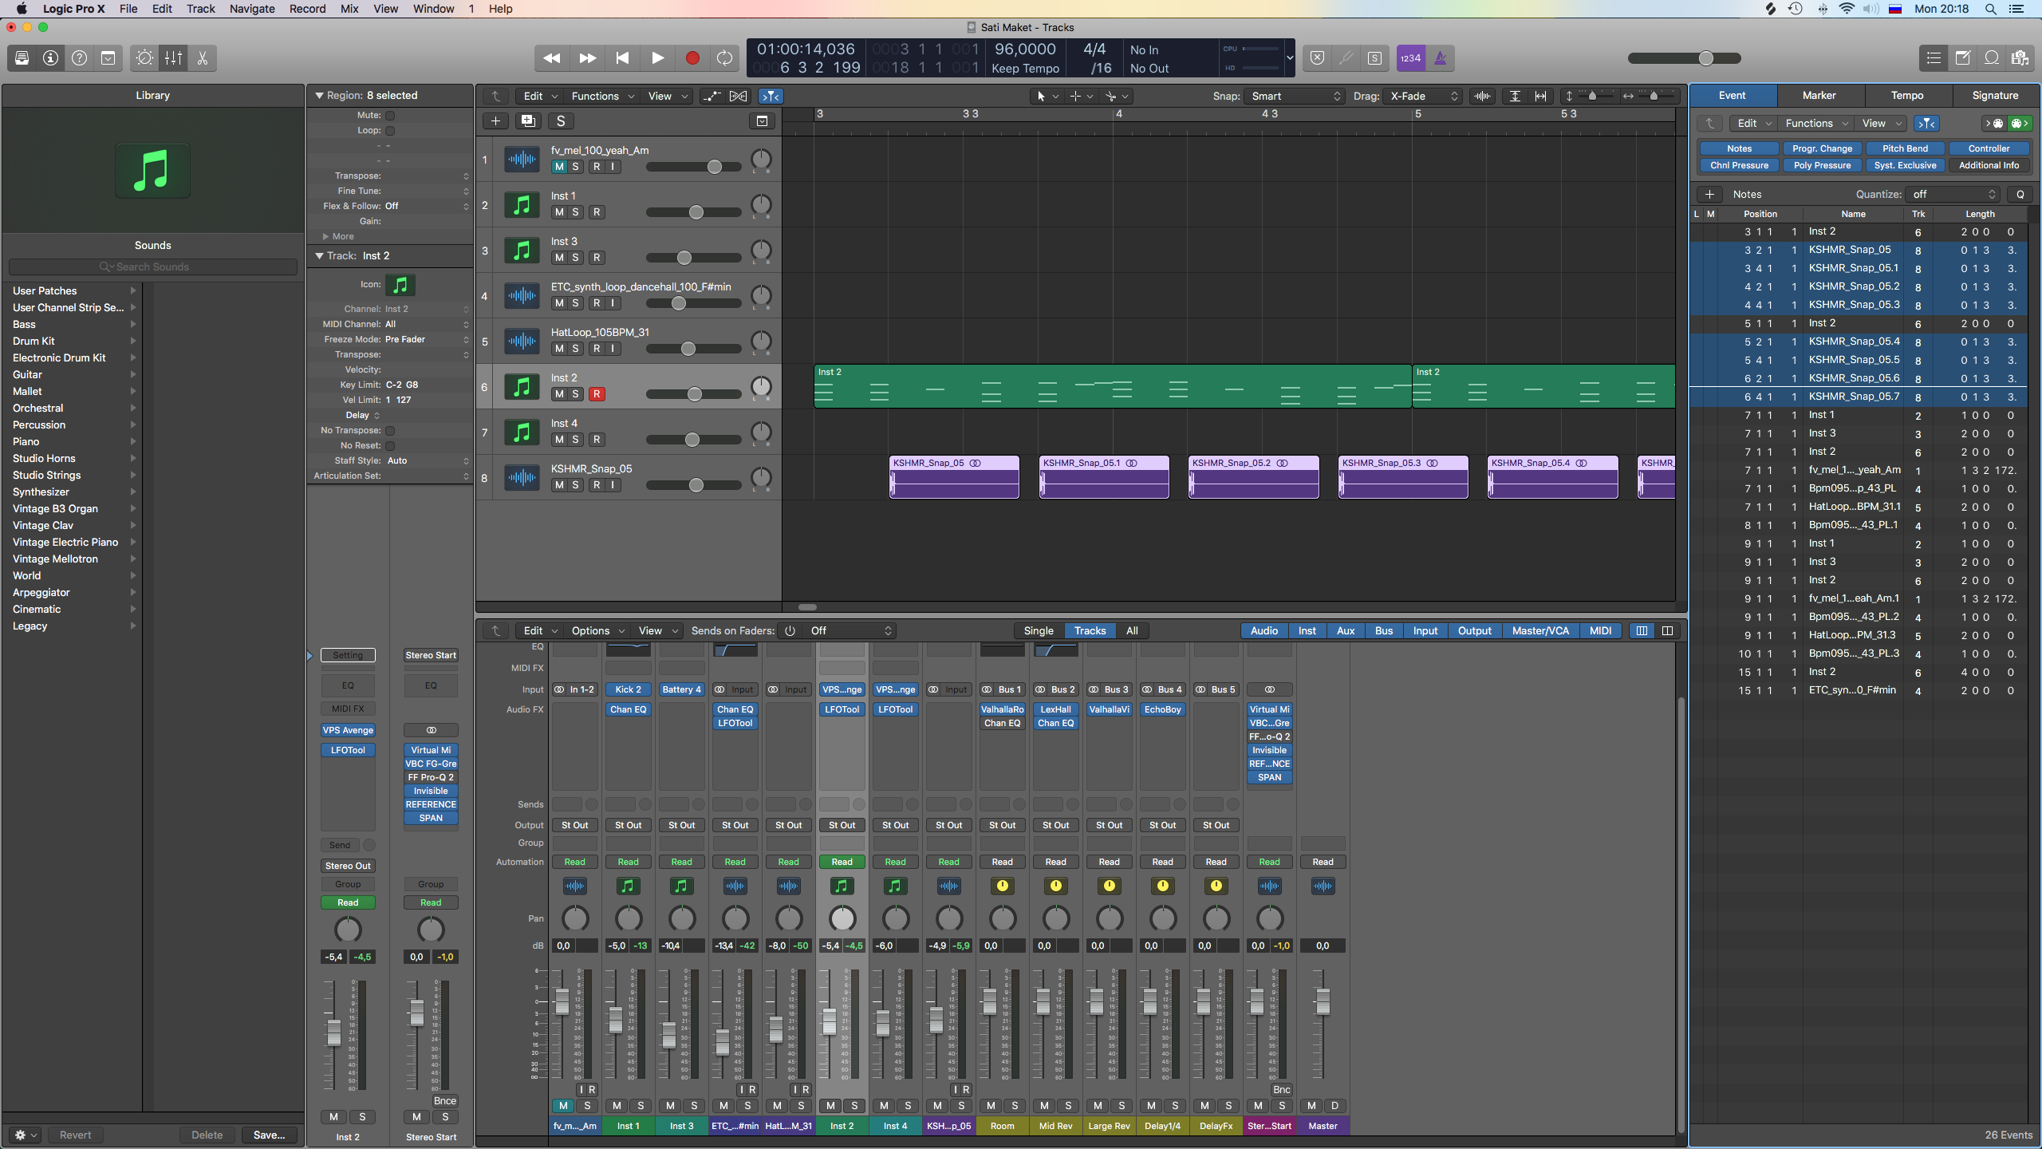Click the Save... button in Library
Viewport: 2042px width, 1149px height.
tap(269, 1135)
